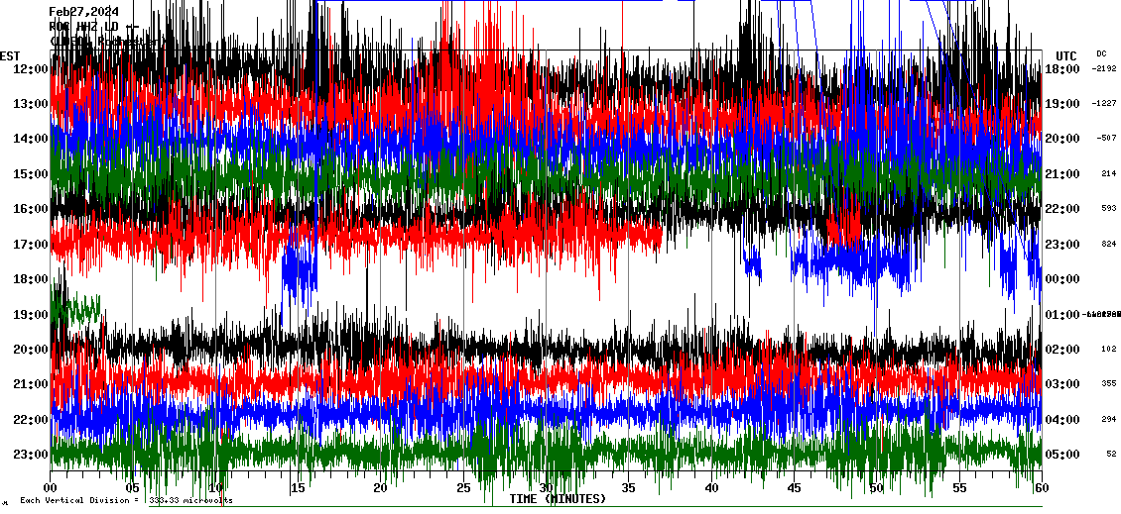Click the DC column header

click(1101, 53)
